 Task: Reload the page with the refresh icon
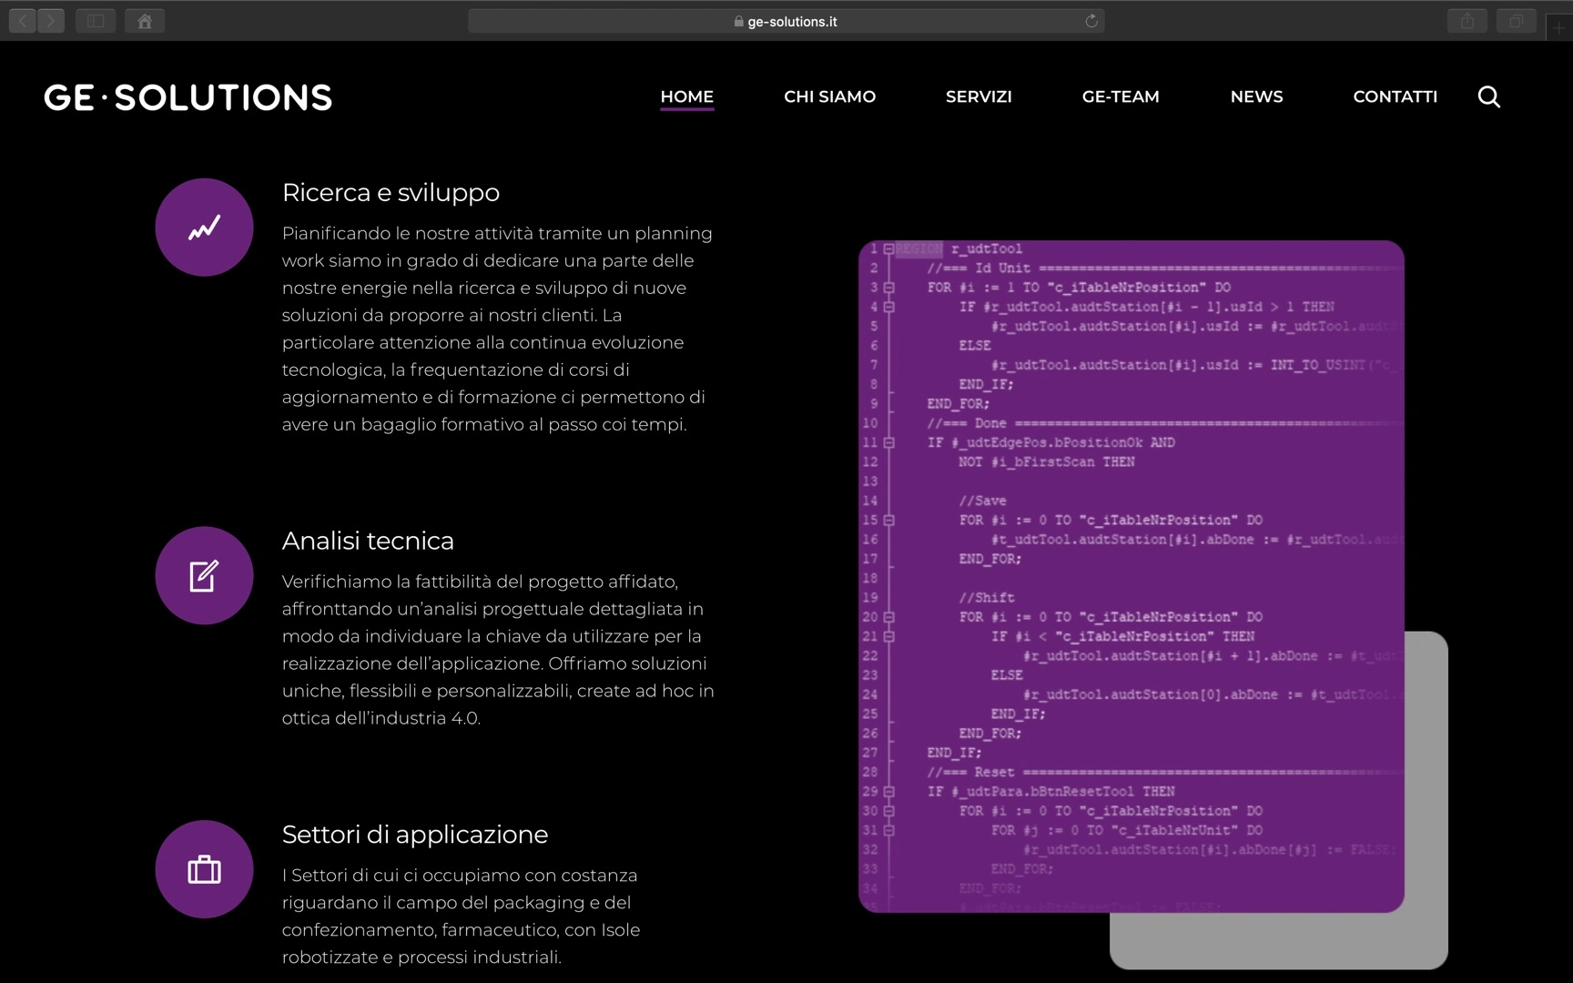(x=1091, y=21)
